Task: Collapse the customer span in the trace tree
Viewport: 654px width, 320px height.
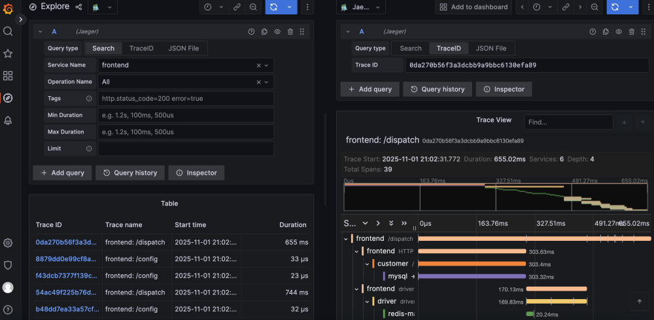Action: point(368,264)
